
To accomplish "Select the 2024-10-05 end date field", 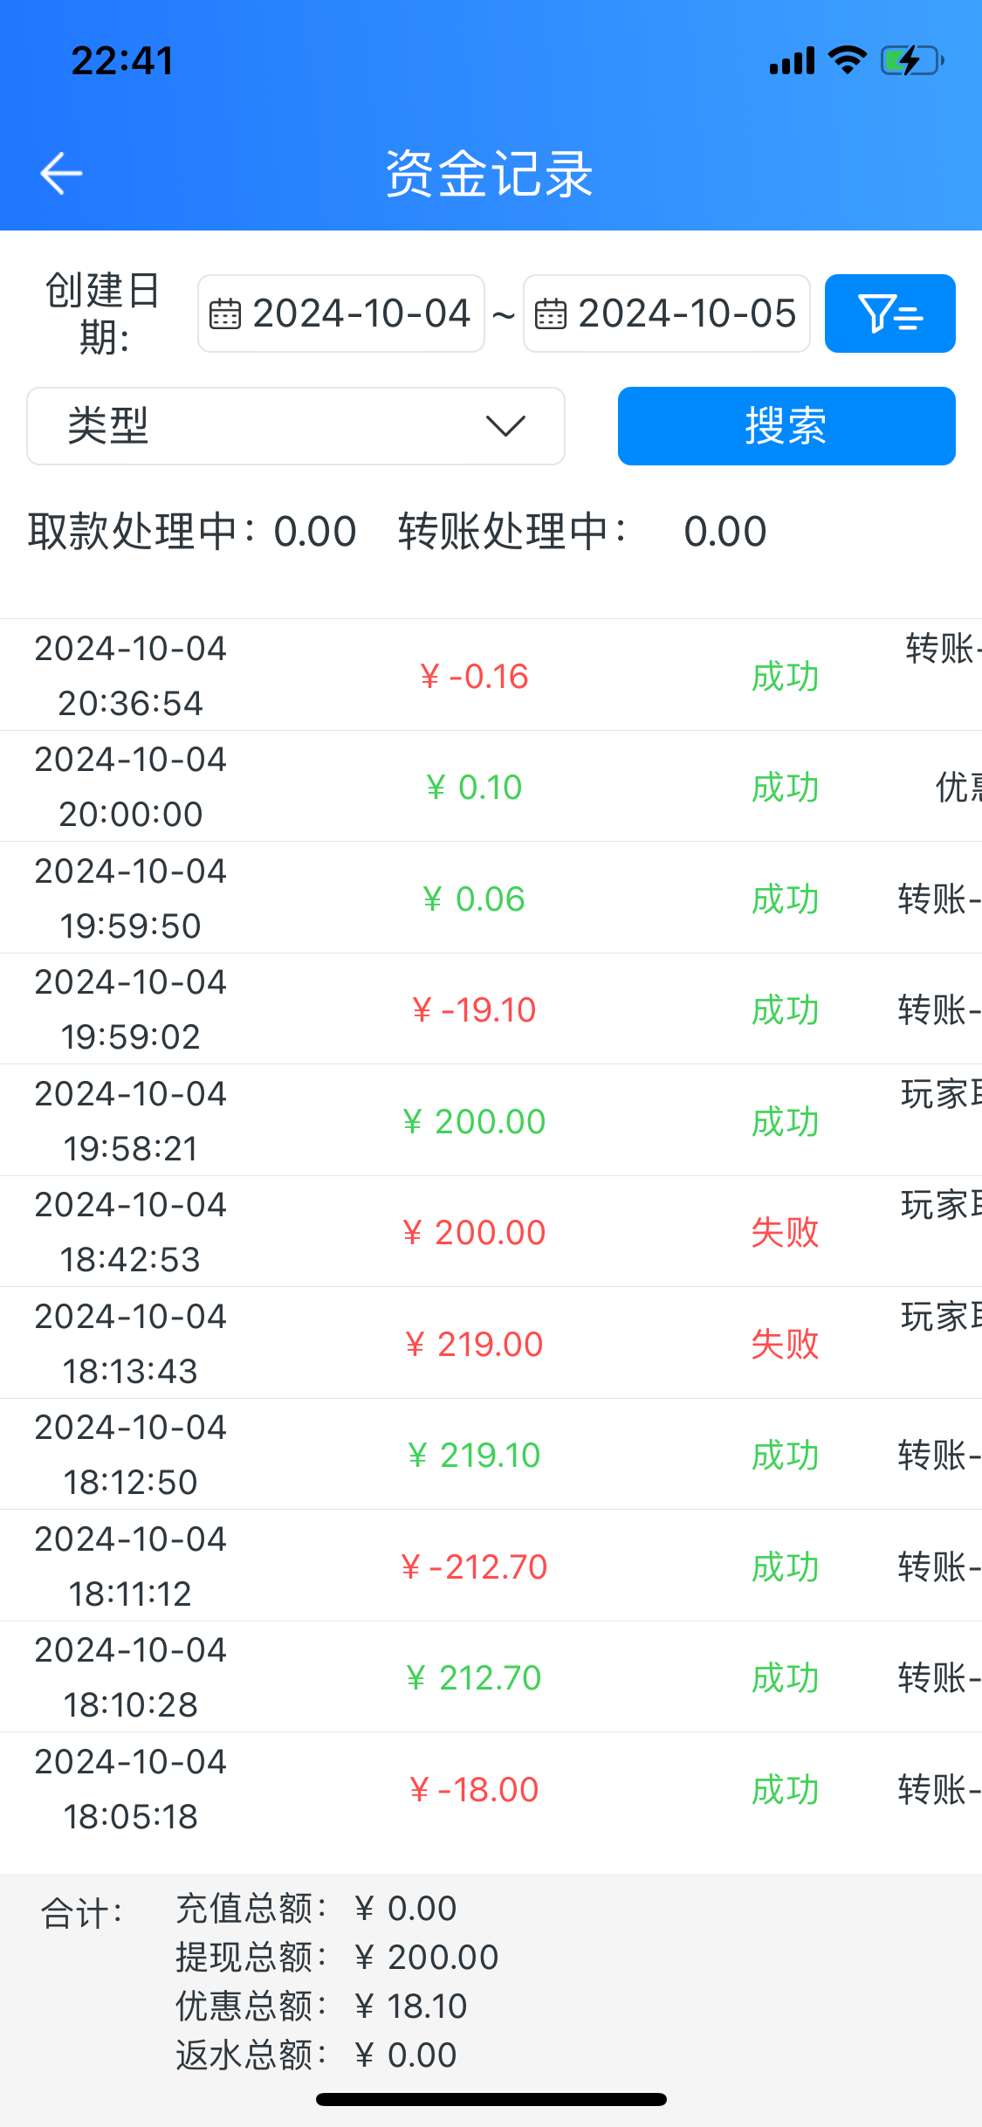I will pos(686,313).
